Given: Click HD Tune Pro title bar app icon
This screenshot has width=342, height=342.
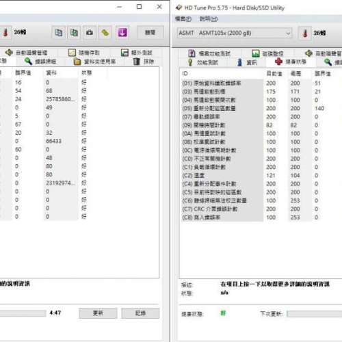Looking at the screenshot, I should [179, 8].
